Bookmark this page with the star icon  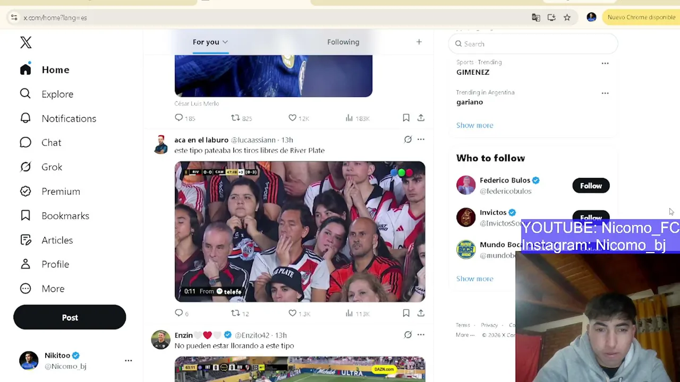pos(567,18)
